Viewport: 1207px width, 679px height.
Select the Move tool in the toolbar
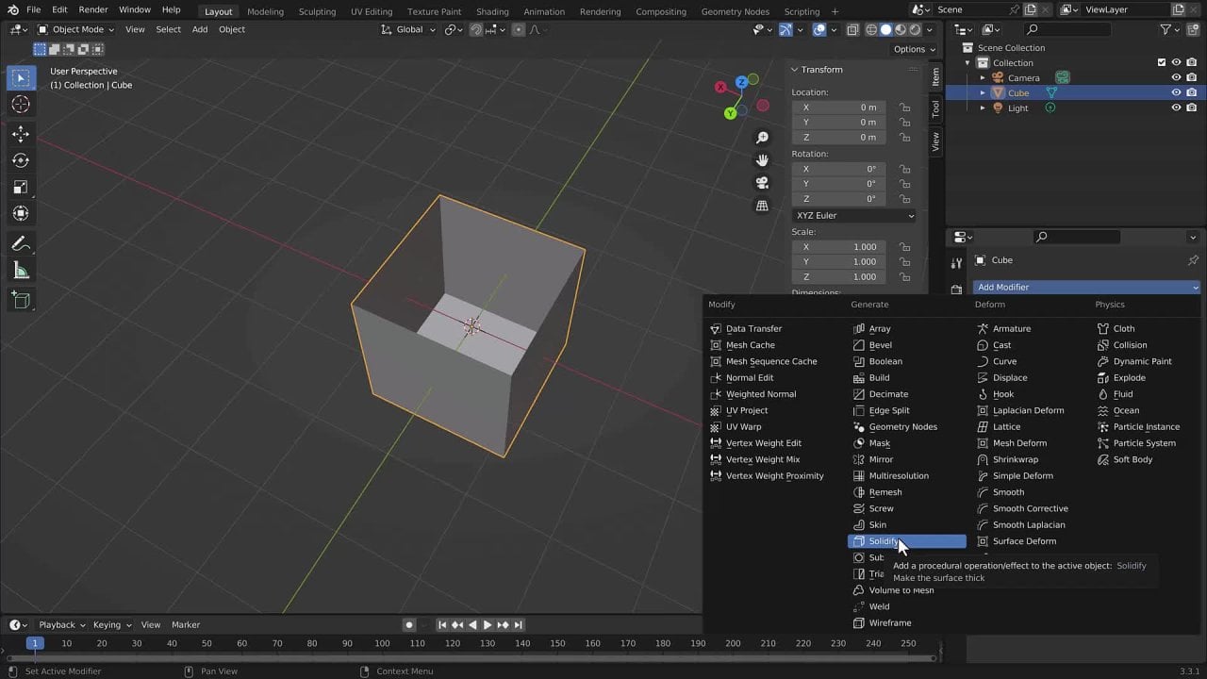pos(21,134)
